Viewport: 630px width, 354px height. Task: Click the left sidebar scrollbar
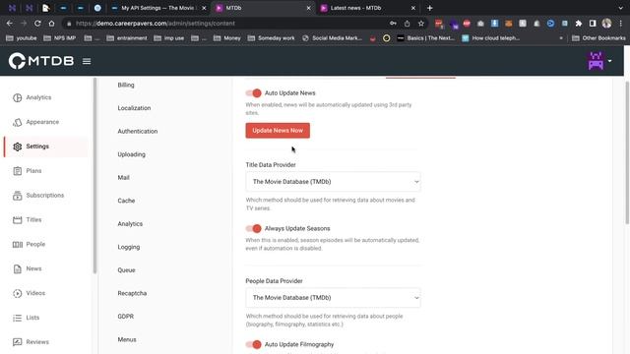(94, 176)
